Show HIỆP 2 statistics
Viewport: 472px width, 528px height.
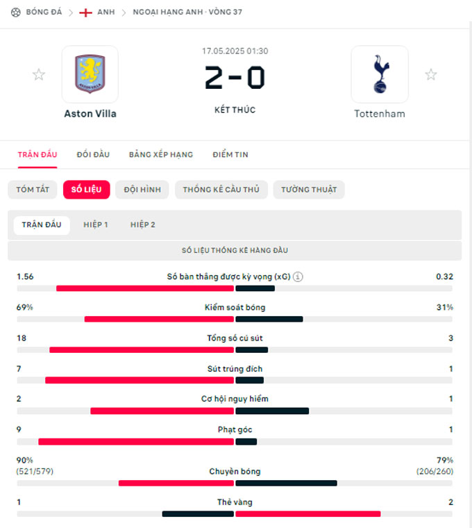143,225
